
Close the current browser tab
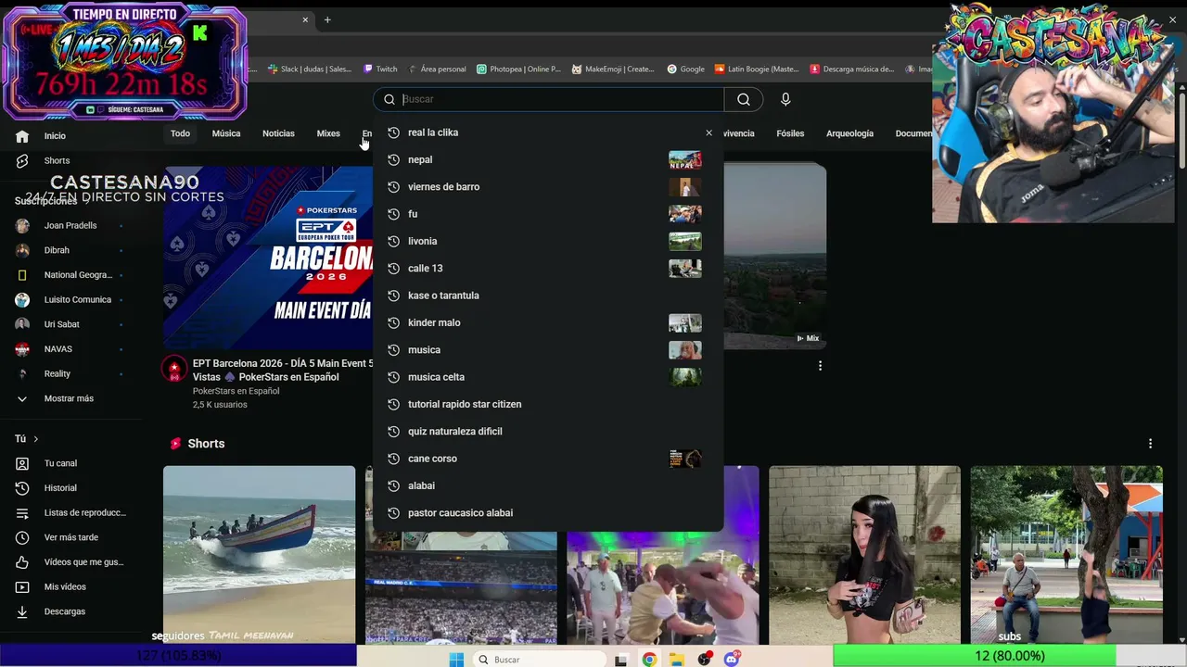click(x=305, y=19)
